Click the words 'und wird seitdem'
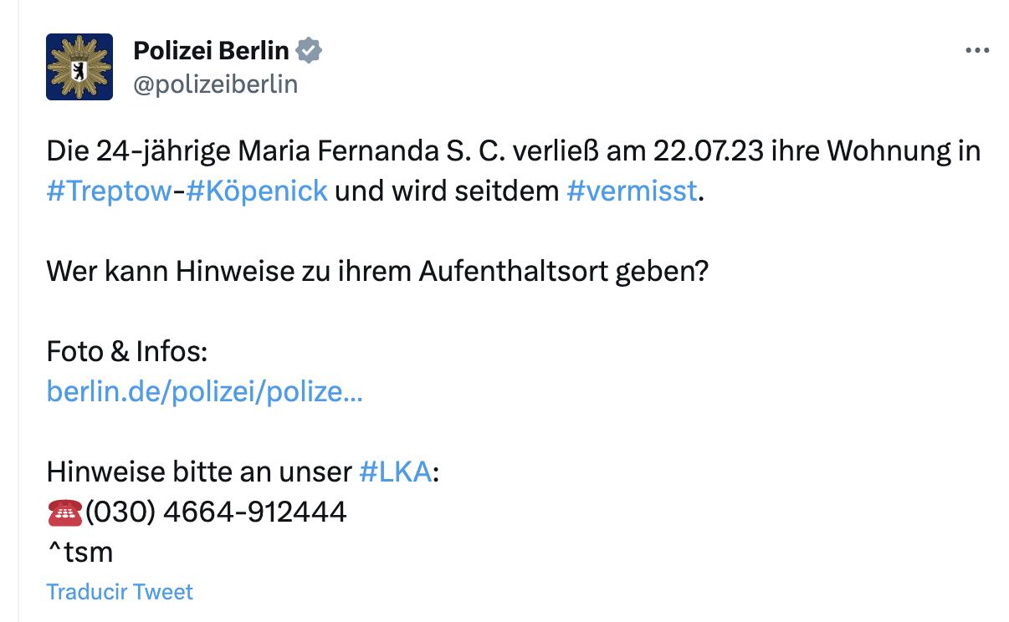The height and width of the screenshot is (622, 1009). click(x=447, y=191)
